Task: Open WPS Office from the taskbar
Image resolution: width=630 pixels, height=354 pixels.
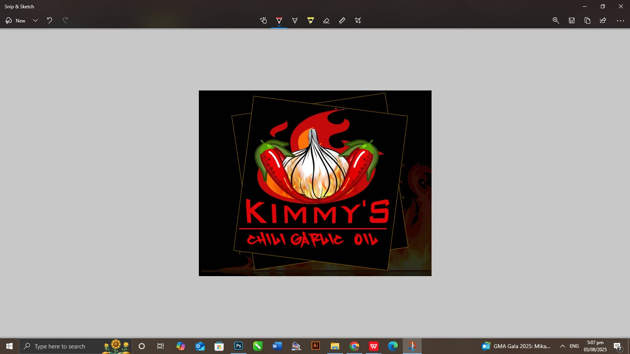Action: click(374, 346)
